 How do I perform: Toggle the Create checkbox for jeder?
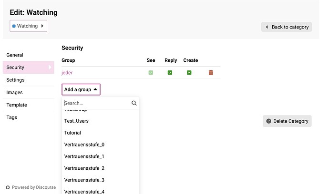(x=189, y=73)
